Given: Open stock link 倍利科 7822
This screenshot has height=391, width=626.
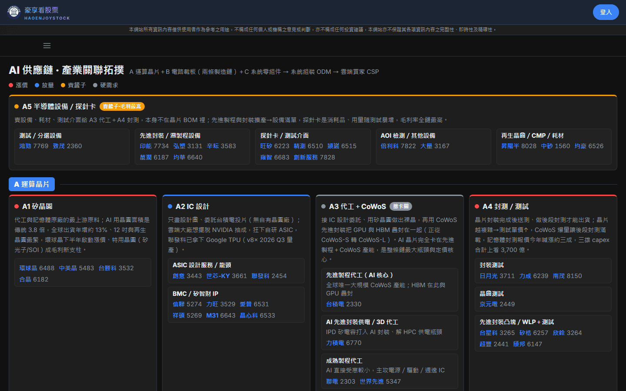Looking at the screenshot, I should (x=398, y=146).
